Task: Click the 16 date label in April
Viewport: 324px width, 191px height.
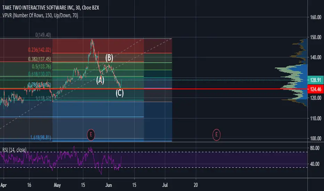Action: pyautogui.click(x=29, y=185)
